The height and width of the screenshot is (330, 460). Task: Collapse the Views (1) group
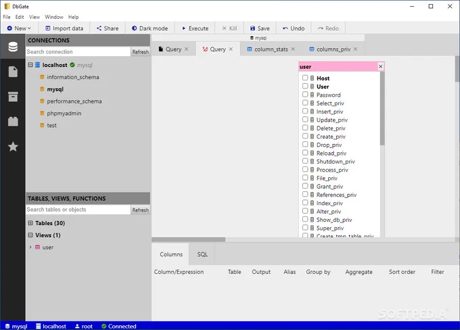click(x=30, y=235)
